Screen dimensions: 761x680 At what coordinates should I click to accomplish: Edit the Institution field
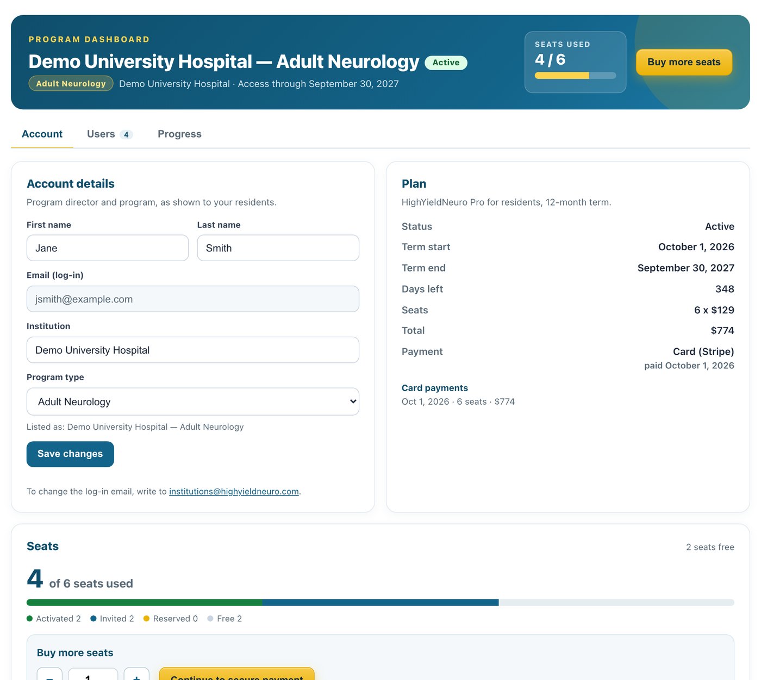pos(193,350)
